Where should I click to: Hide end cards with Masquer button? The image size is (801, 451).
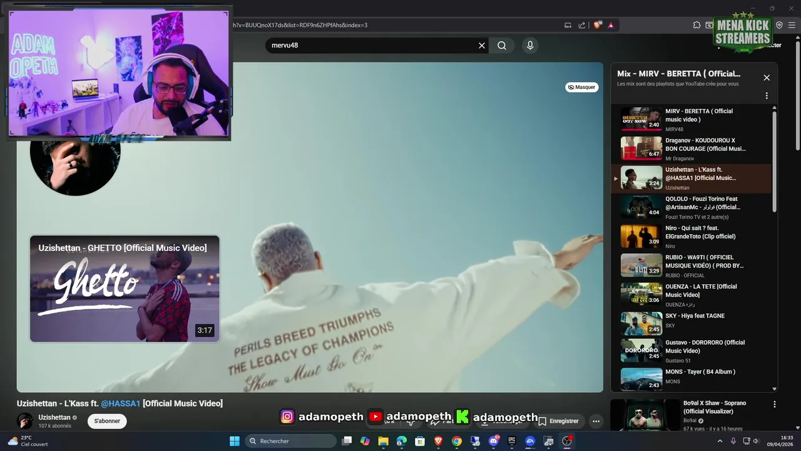click(x=582, y=87)
